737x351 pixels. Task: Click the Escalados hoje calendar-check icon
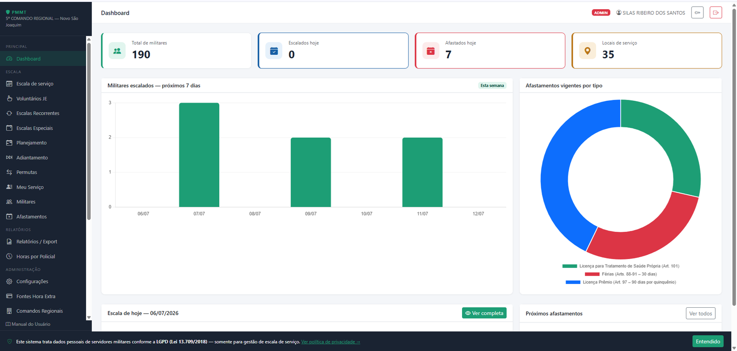coord(274,51)
